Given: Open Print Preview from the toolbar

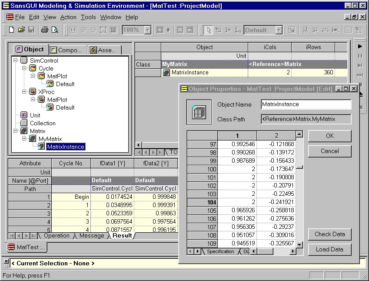Looking at the screenshot, I should pos(55,30).
